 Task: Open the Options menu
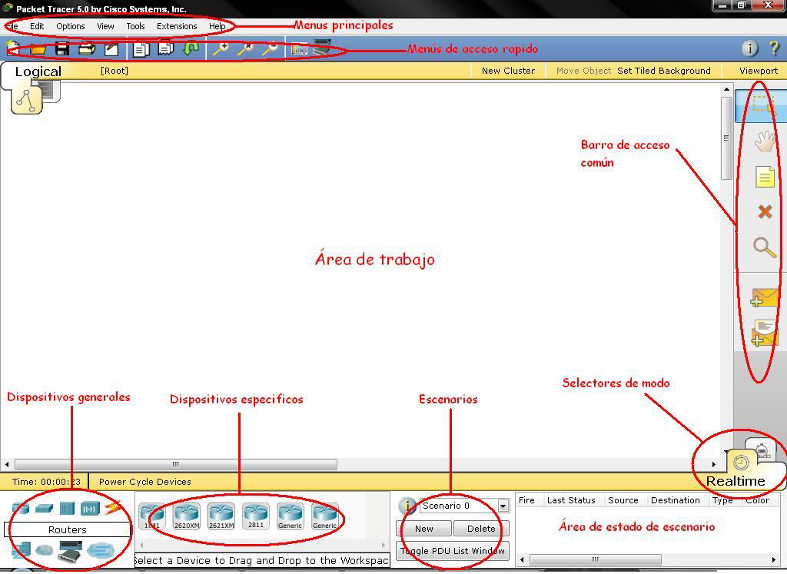70,25
